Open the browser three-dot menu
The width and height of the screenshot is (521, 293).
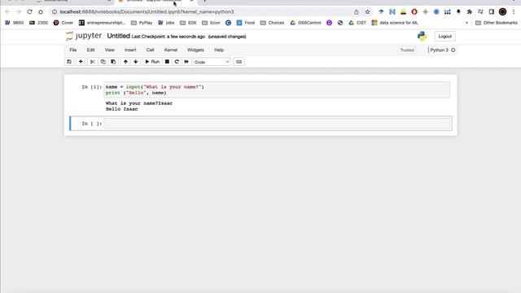[x=514, y=12]
